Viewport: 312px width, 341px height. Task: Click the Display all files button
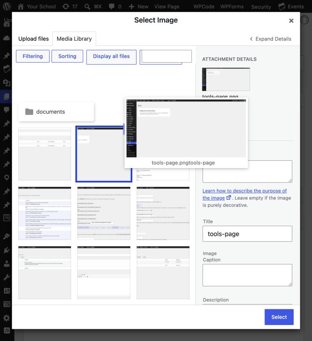click(x=112, y=57)
